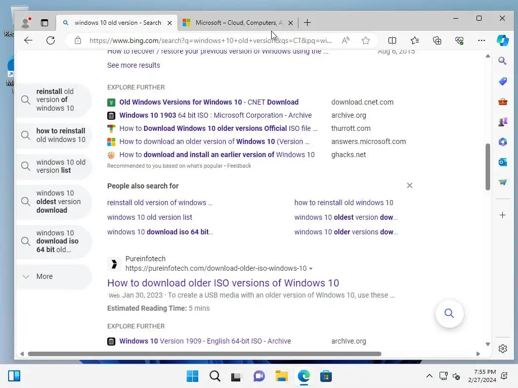The image size is (518, 388).
Task: Customize sidebar with plus icon
Action: point(502,215)
